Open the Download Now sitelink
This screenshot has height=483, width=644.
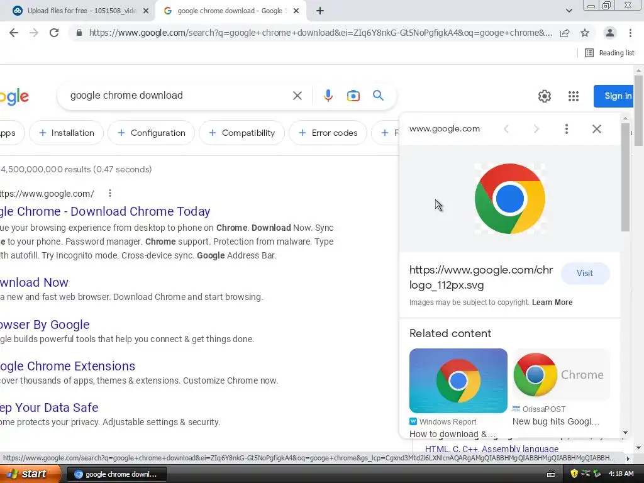pos(34,282)
